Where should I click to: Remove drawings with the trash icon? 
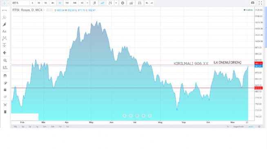(5, 112)
